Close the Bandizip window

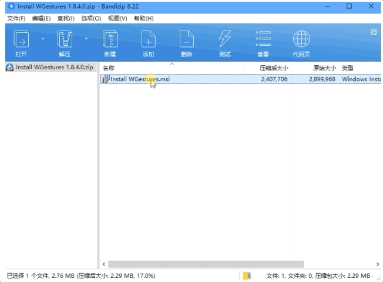click(371, 6)
